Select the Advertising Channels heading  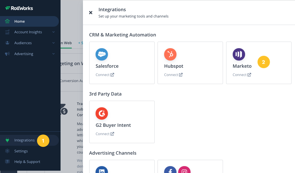point(113,153)
